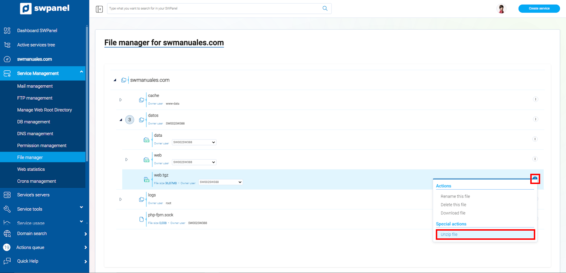Open owner user dropdown for data folder
Viewport: 566px width, 273px height.
point(194,142)
